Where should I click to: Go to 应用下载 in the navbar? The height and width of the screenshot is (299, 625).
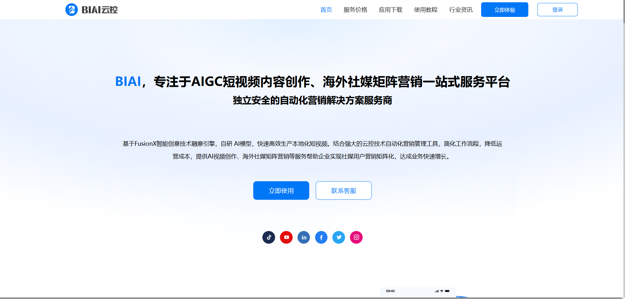391,9
